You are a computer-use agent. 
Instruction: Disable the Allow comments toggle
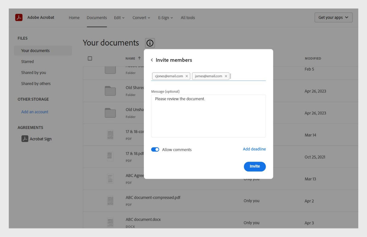tap(155, 149)
